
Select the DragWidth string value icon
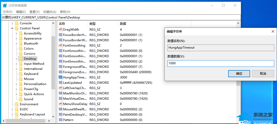[x=60, y=30]
